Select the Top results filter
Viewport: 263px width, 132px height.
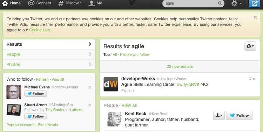click(107, 54)
